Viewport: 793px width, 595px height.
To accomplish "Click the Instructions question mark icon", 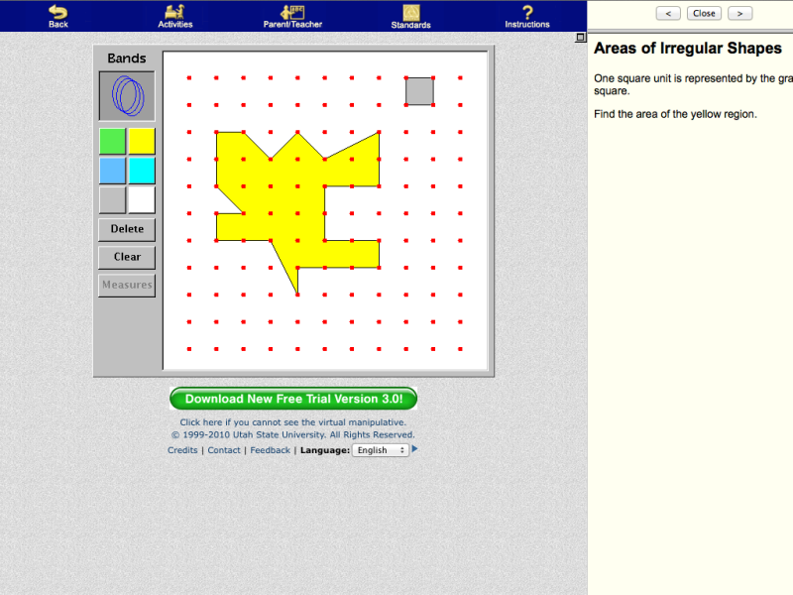I will [526, 12].
